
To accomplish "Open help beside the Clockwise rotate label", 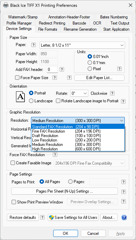I will tap(112, 93).
